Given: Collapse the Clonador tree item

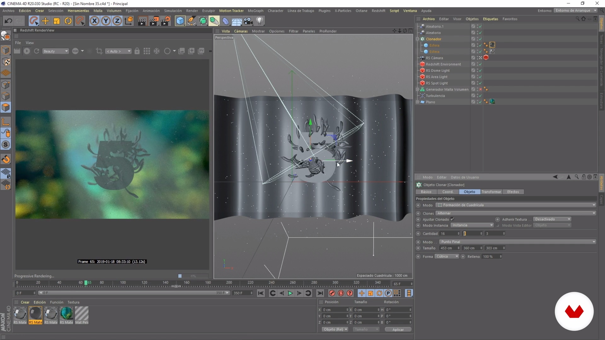Looking at the screenshot, I should pos(418,39).
